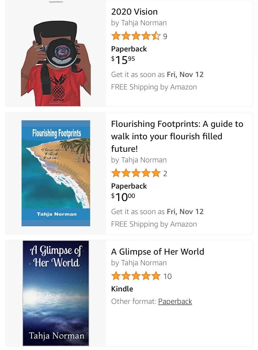Click the star rating for 2020 Vision
Image resolution: width=258 pixels, height=350 pixels.
click(136, 36)
